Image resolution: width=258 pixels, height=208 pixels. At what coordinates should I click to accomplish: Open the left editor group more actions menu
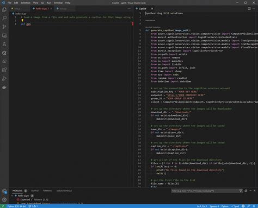129,9
